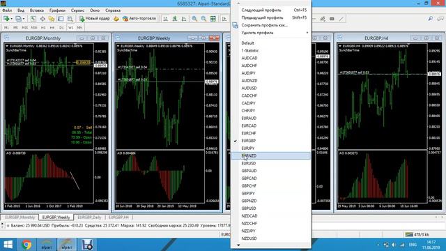Select H4 timeframe button

click(x=52, y=28)
